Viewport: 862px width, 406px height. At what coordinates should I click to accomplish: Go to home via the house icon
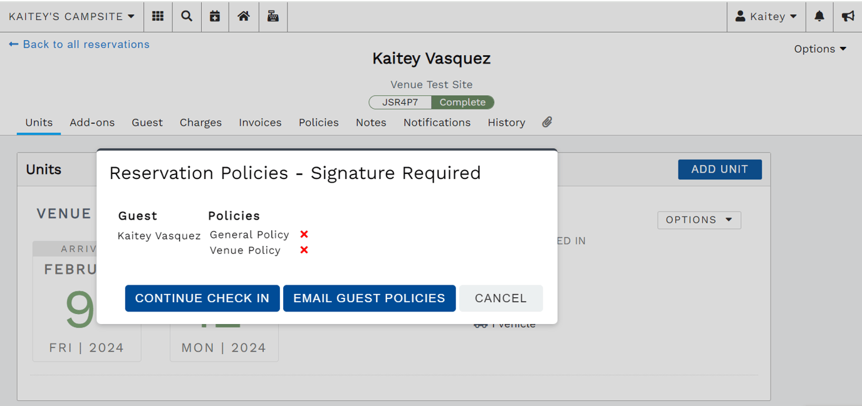pyautogui.click(x=244, y=16)
